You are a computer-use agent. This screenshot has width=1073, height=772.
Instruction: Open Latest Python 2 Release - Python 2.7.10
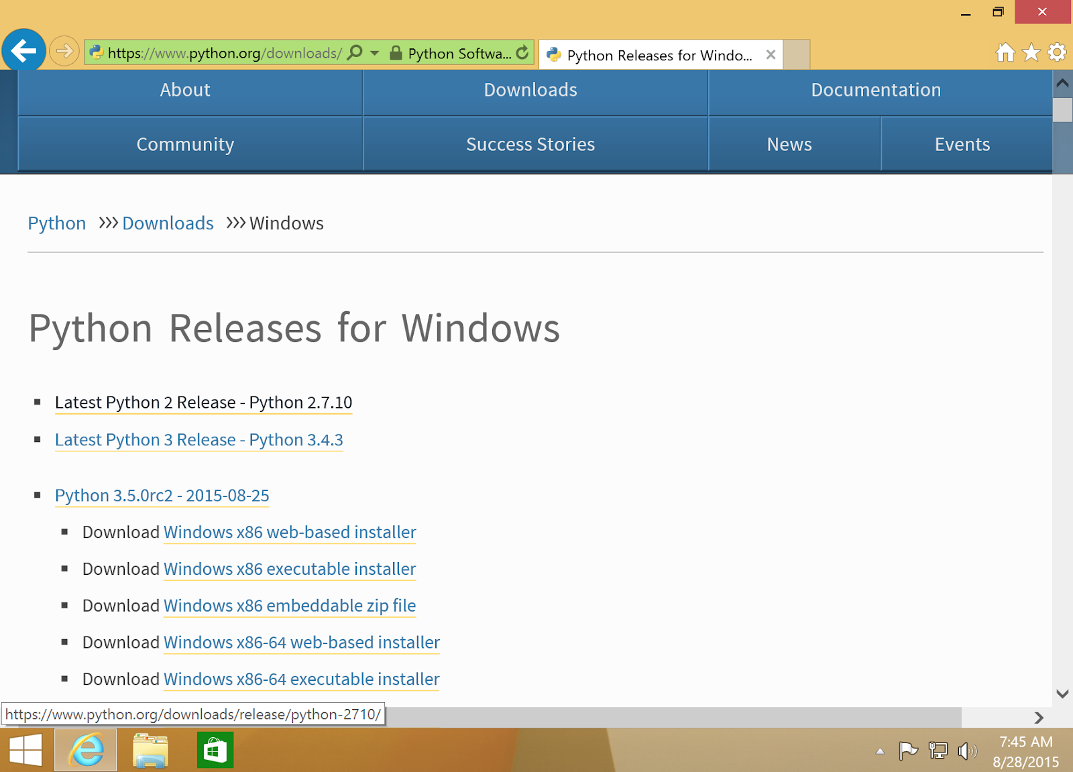click(203, 402)
